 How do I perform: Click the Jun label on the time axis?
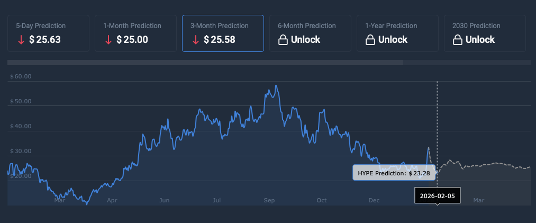pos(164,201)
